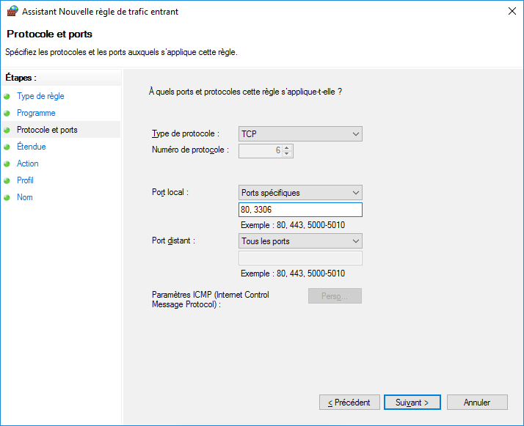Increase the Numéro de protocole spinner value

click(287, 147)
